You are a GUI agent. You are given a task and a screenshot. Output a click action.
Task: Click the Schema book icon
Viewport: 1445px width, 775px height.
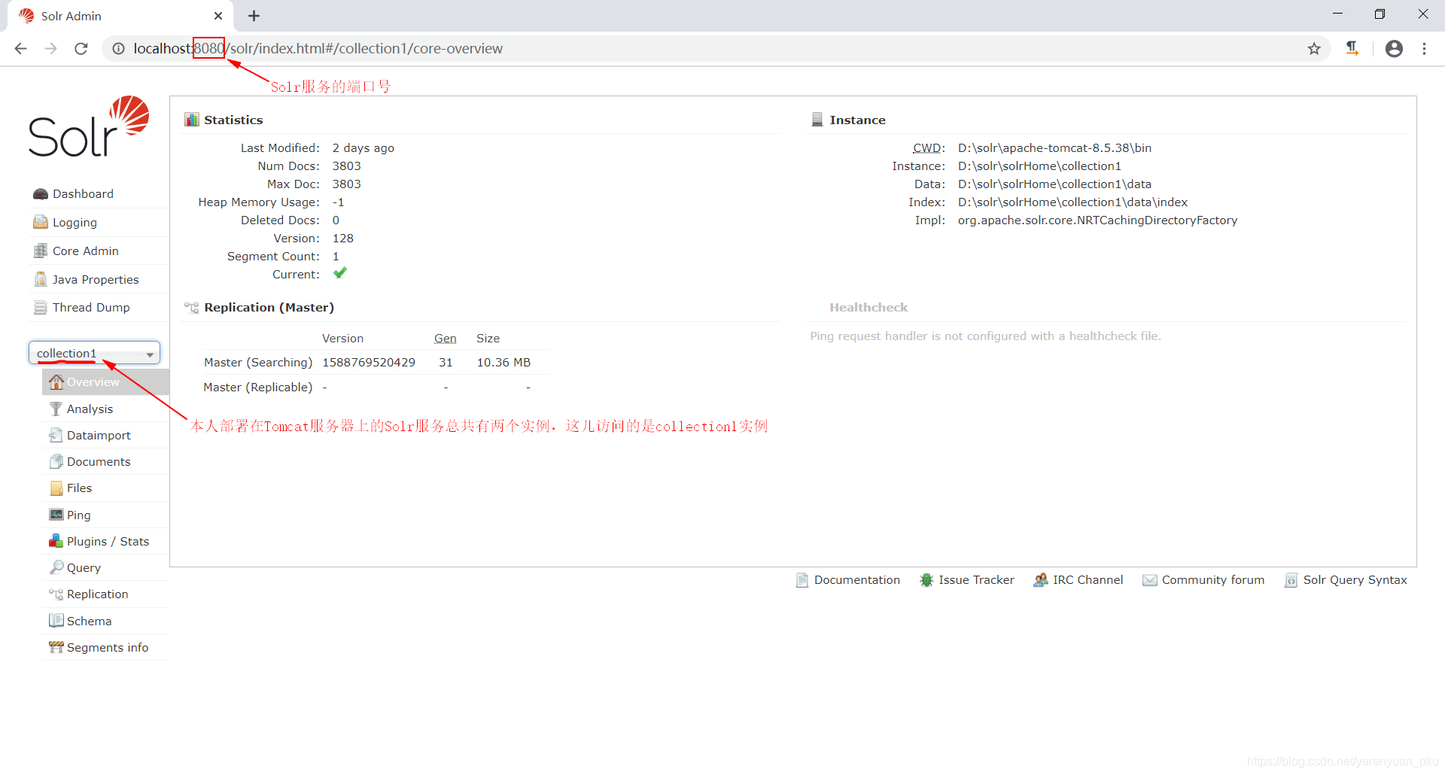56,621
